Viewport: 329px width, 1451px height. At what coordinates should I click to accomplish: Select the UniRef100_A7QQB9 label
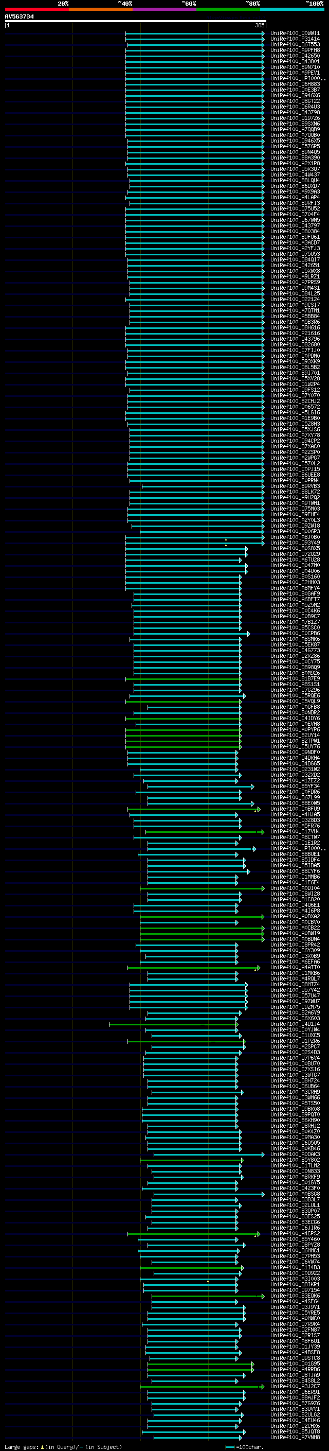[x=295, y=130]
